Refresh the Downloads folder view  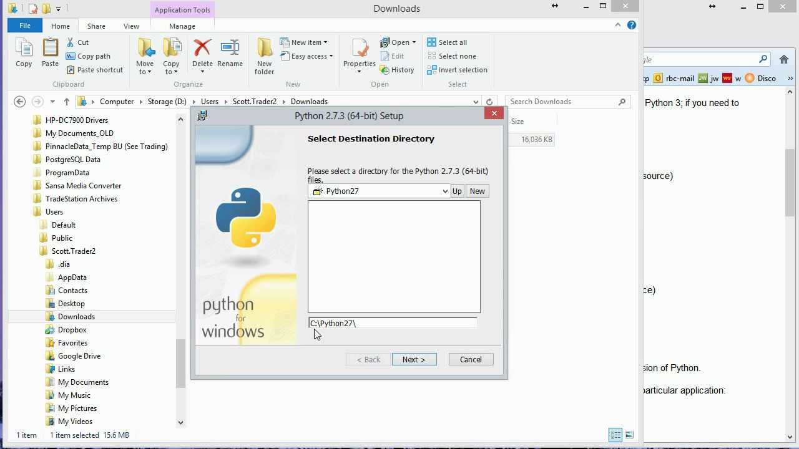[x=489, y=102]
